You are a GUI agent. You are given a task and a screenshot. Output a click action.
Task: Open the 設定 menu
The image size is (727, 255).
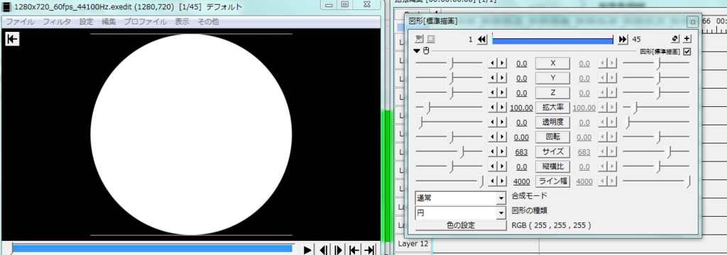(86, 22)
